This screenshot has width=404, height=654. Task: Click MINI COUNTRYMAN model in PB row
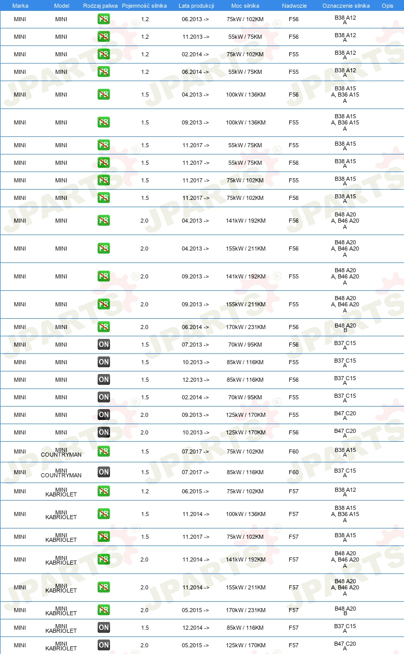61,451
